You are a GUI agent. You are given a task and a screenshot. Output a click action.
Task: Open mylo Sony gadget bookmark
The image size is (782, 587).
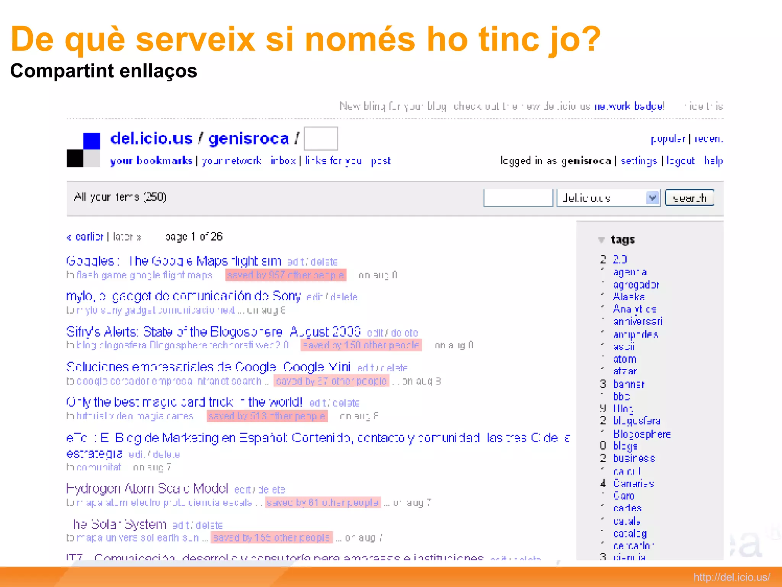click(183, 296)
